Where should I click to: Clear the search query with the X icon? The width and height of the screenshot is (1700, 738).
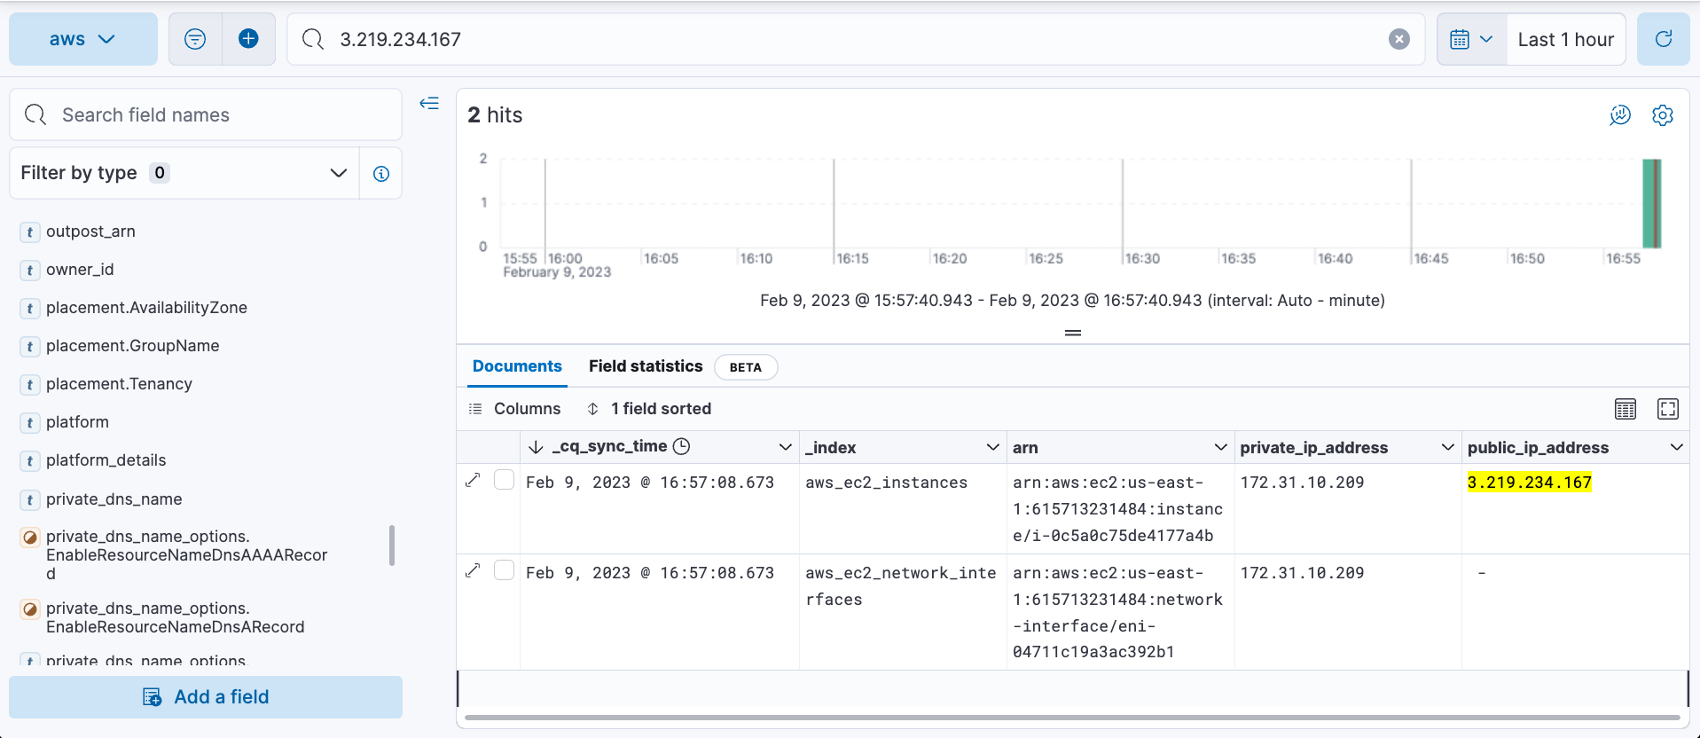[x=1399, y=39]
